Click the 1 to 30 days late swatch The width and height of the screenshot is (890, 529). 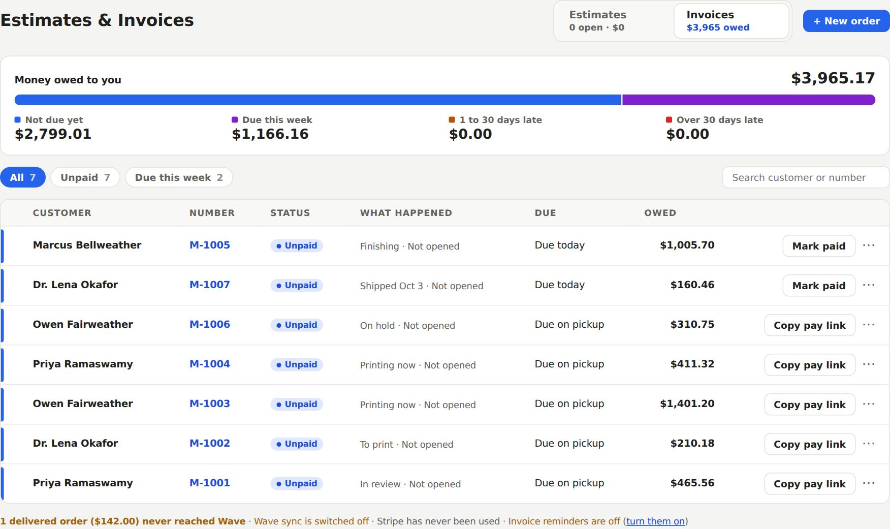click(x=452, y=120)
